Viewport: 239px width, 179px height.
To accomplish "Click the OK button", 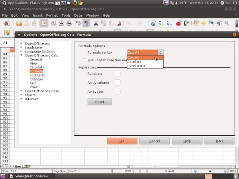I will [x=122, y=141].
